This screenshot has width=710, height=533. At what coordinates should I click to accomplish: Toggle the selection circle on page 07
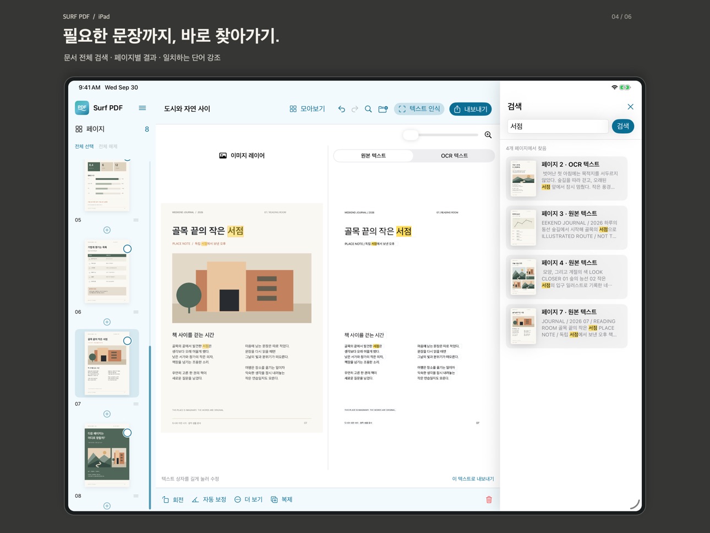127,341
